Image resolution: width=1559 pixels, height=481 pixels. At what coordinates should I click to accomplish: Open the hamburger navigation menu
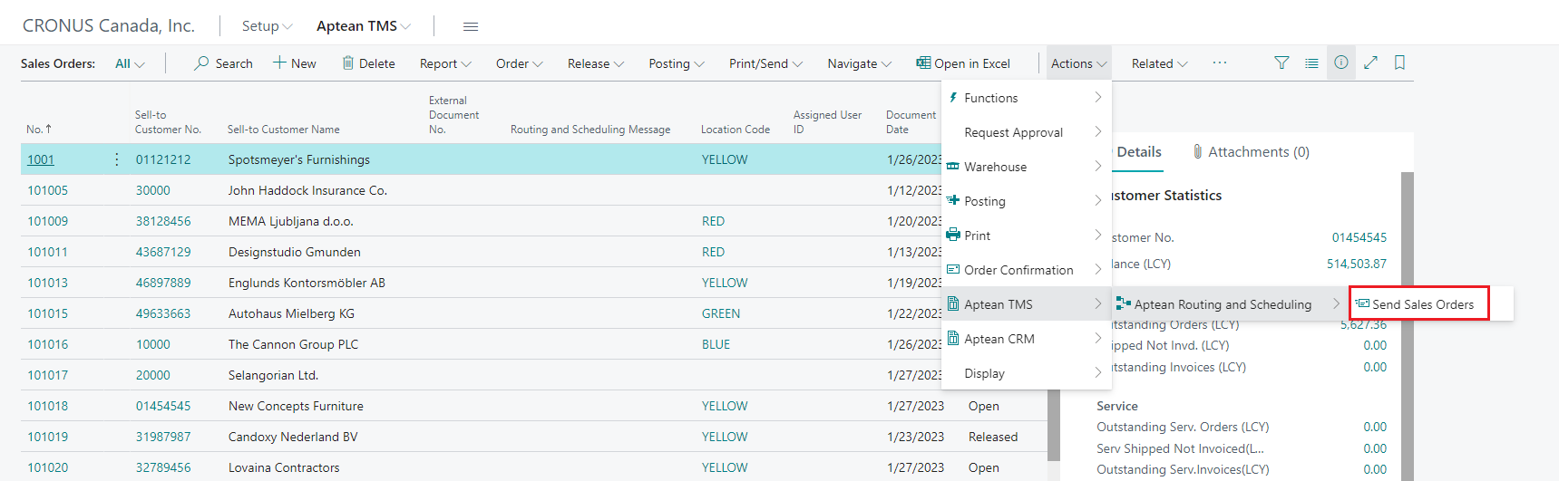[x=470, y=26]
